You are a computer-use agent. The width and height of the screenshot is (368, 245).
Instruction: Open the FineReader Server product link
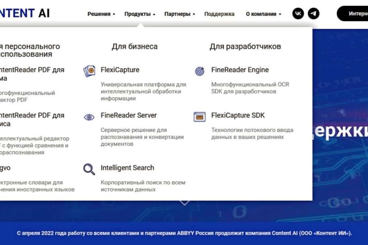(128, 115)
